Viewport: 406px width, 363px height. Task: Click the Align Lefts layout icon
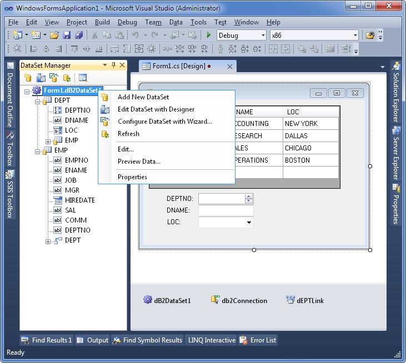34,49
